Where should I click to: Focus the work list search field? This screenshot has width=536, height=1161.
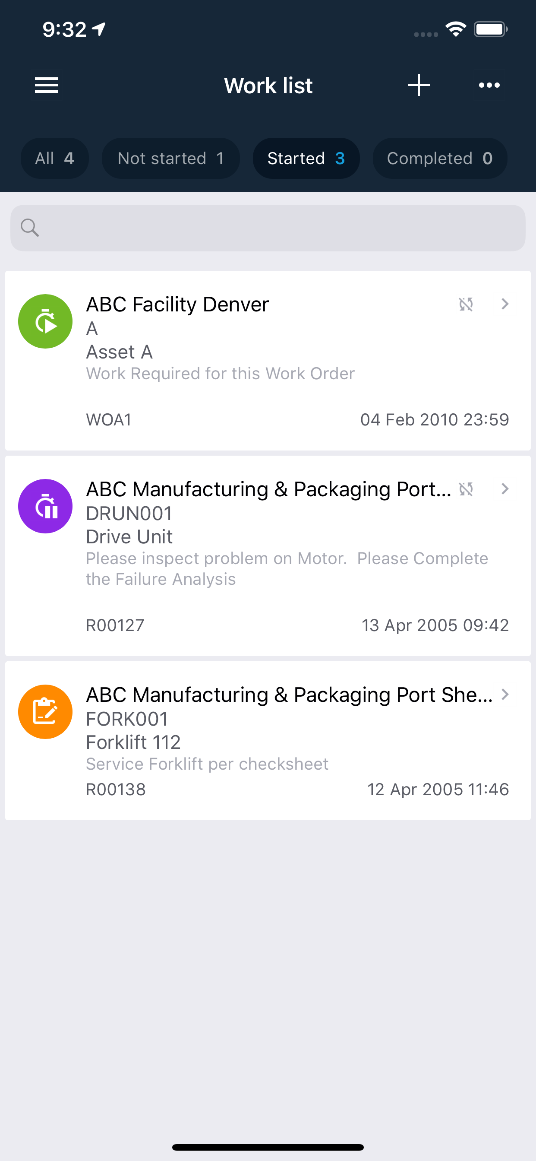point(268,228)
